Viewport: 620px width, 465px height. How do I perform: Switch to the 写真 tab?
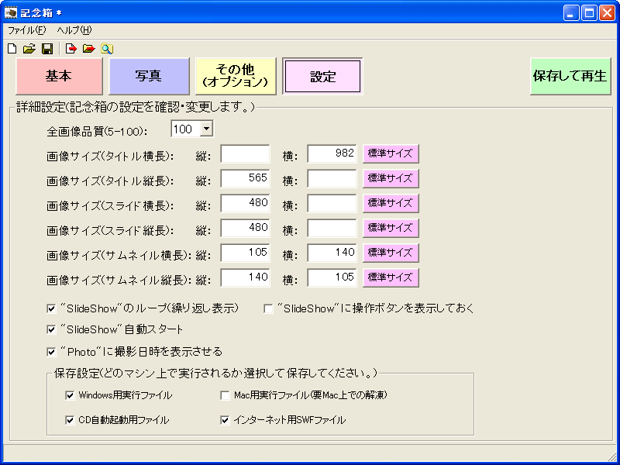click(149, 76)
